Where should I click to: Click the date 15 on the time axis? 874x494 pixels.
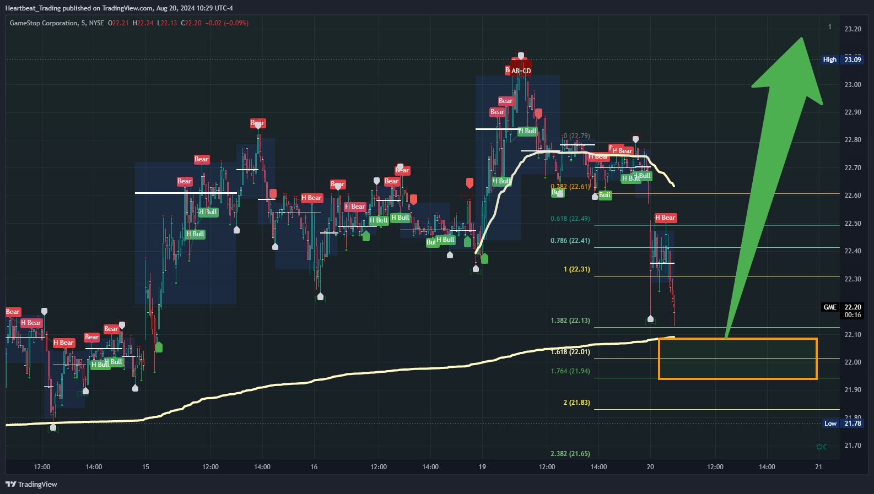click(x=145, y=467)
